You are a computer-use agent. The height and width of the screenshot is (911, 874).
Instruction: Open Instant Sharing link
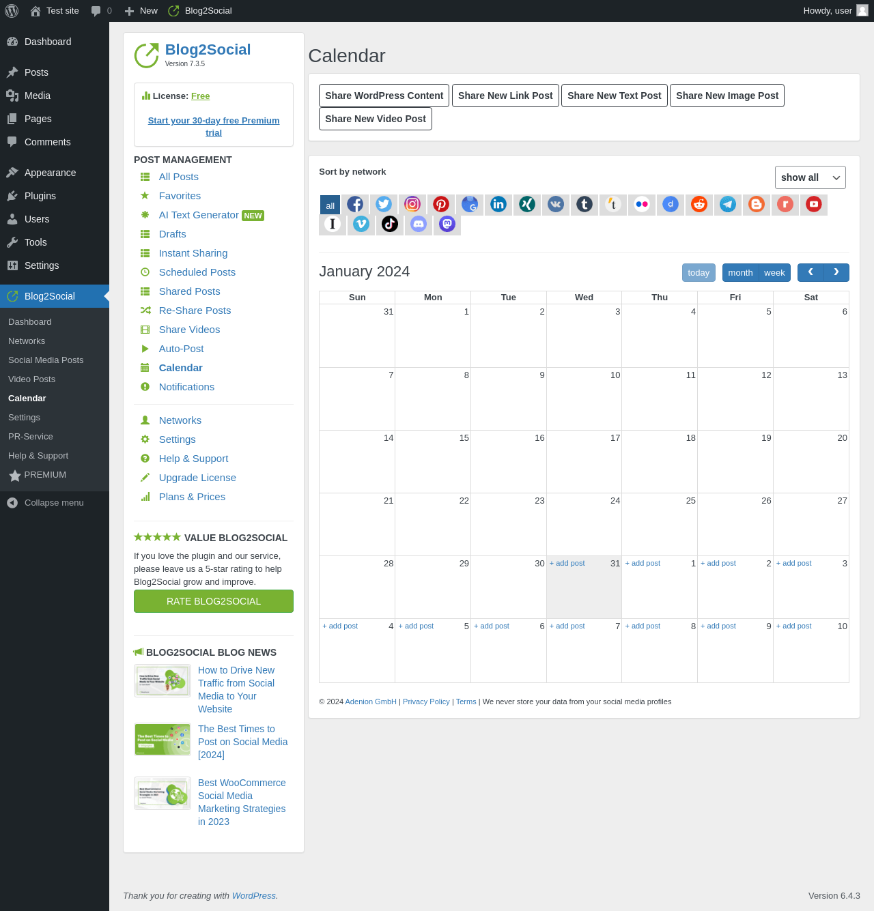[x=193, y=253]
